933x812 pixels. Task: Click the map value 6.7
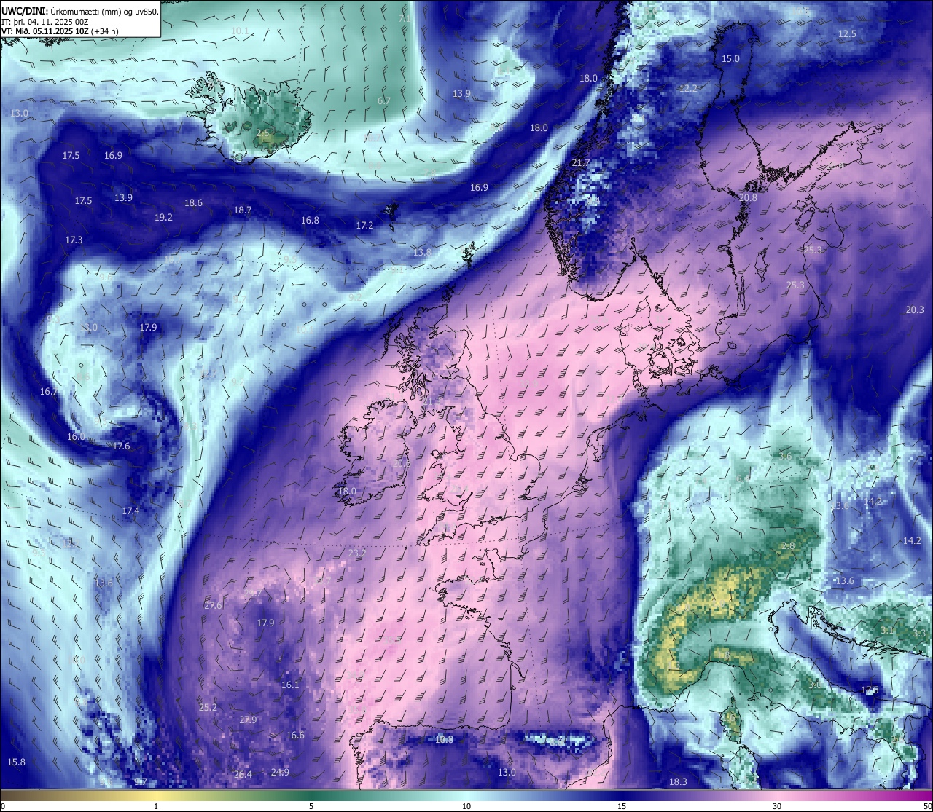click(383, 101)
